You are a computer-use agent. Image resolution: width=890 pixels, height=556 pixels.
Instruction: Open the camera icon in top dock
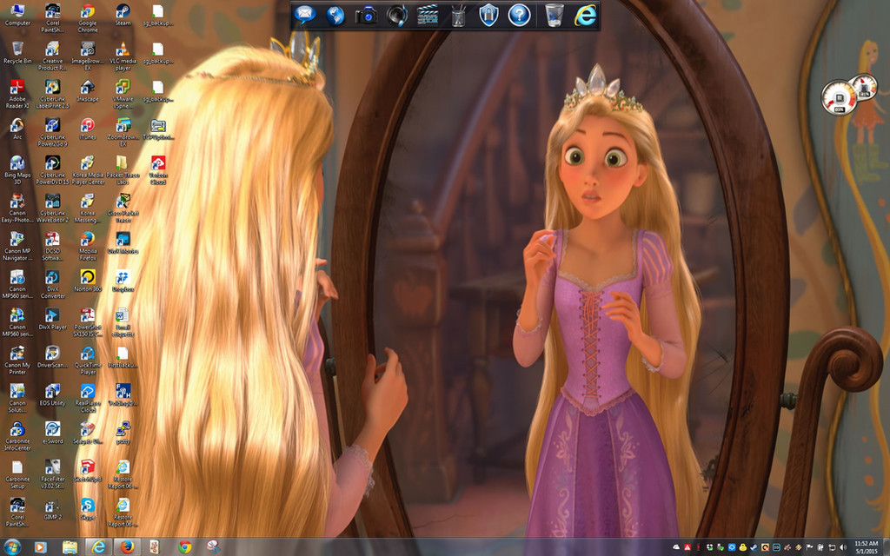366,16
